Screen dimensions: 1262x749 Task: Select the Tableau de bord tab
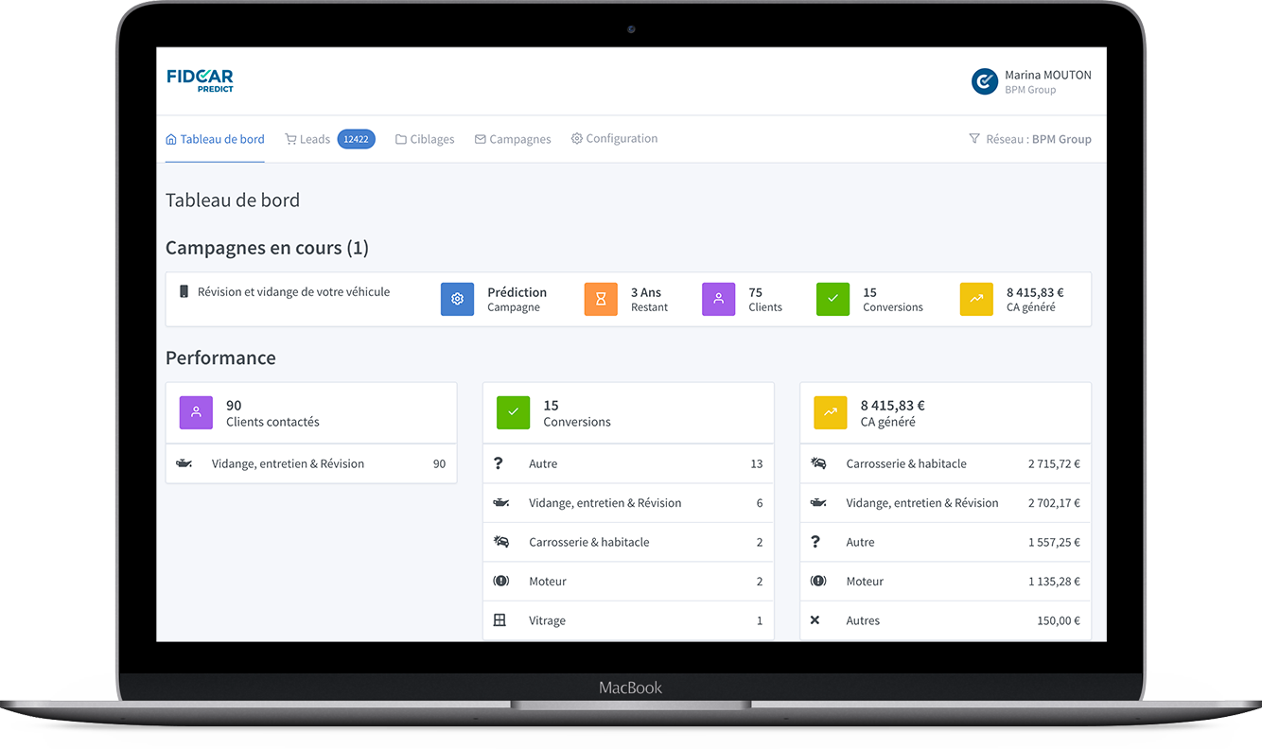(x=215, y=139)
